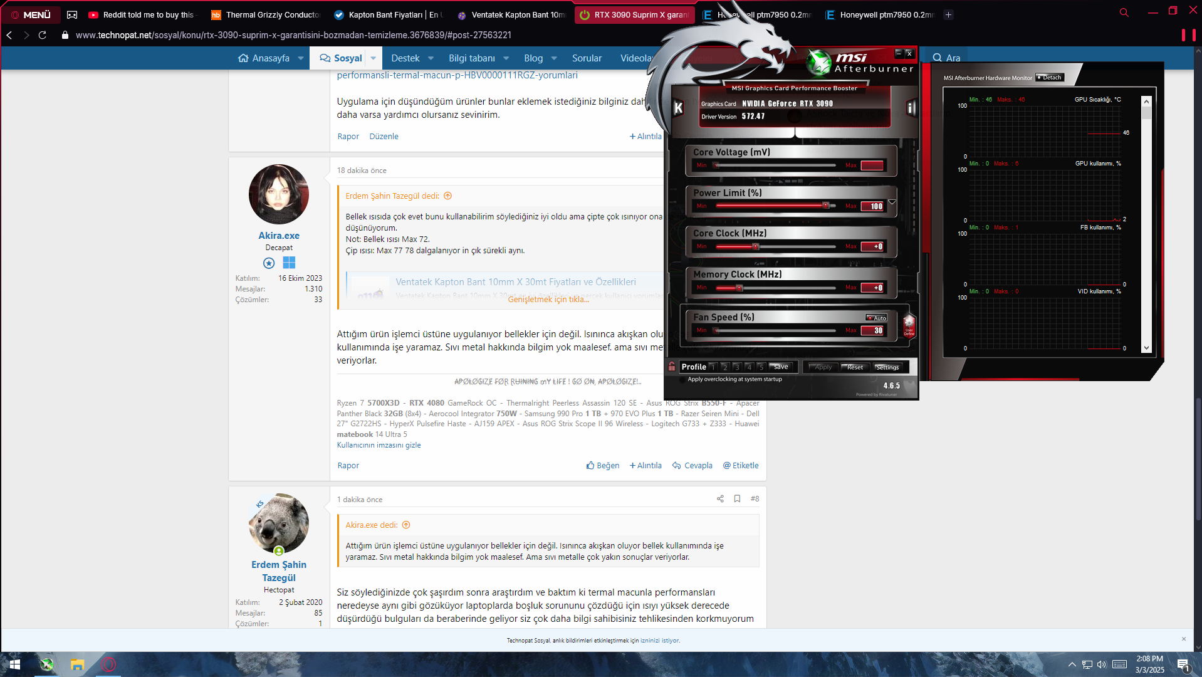The width and height of the screenshot is (1202, 677).
Task: Reload the Technopat page
Action: click(x=43, y=35)
